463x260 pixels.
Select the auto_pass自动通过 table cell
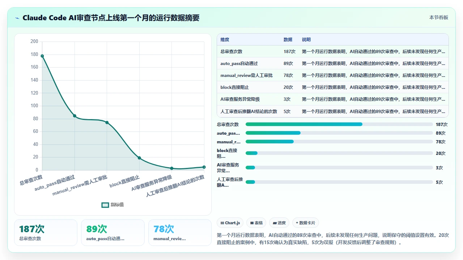pyautogui.click(x=239, y=64)
